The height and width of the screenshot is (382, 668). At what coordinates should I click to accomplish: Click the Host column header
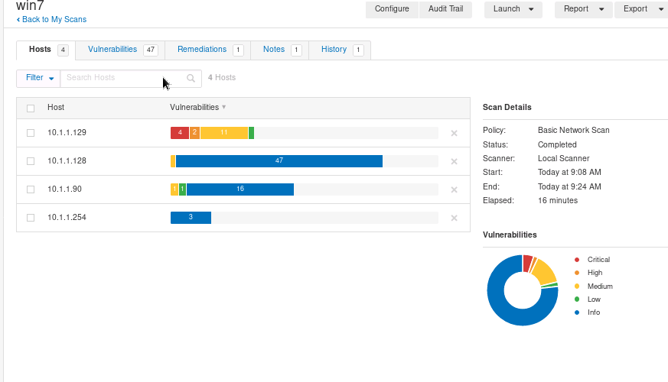tap(56, 107)
